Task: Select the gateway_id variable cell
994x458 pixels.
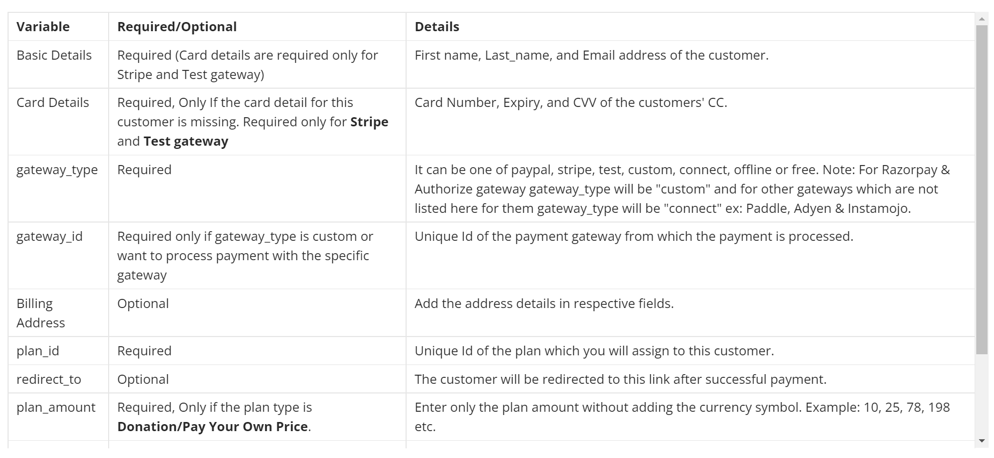Action: [58, 256]
